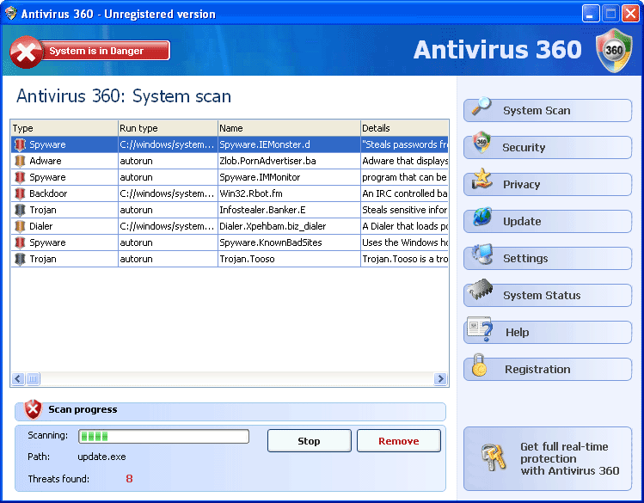Sort by the Name column header
This screenshot has width=644, height=503.
pos(289,128)
